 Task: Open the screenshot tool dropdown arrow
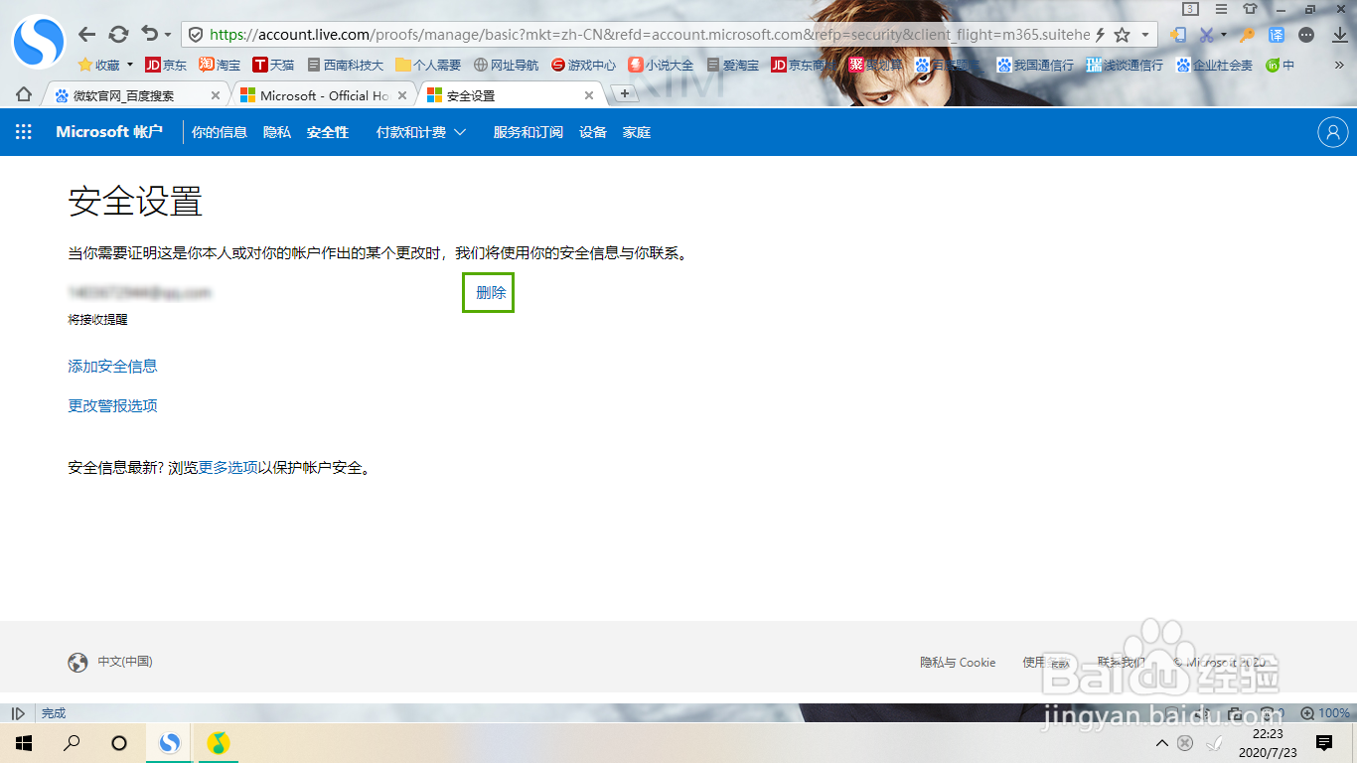coord(1225,33)
